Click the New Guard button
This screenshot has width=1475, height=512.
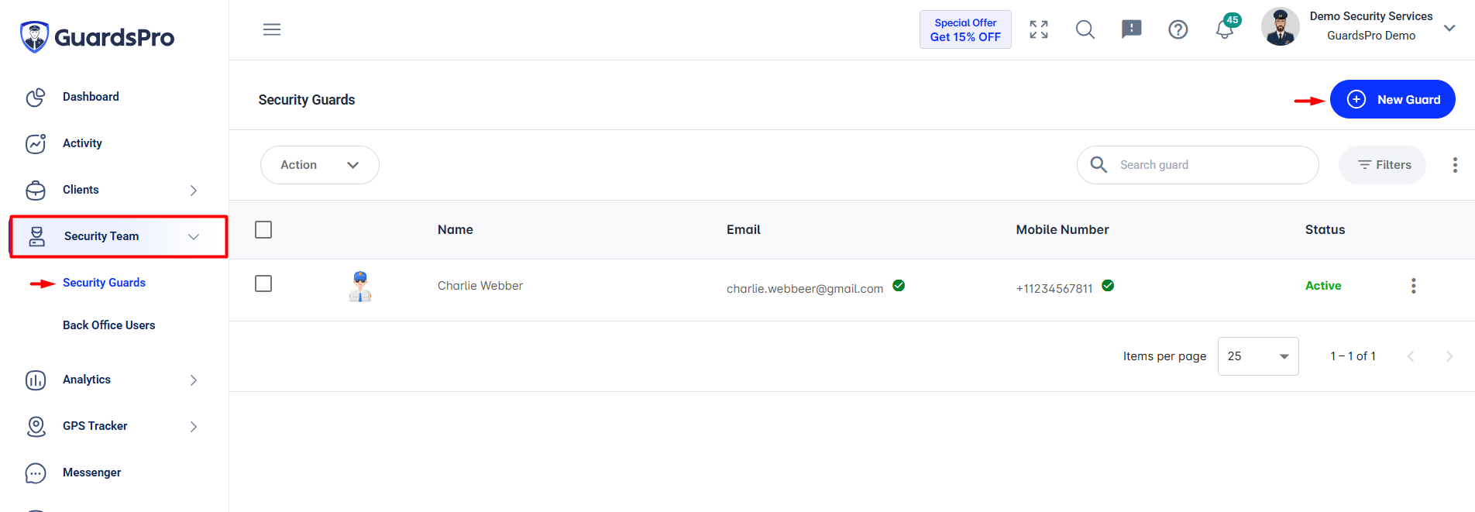click(1393, 99)
